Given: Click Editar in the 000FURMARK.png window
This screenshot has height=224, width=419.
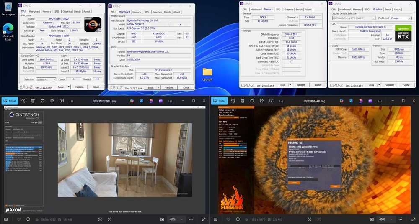Looking at the screenshot, I should pos(220,101).
